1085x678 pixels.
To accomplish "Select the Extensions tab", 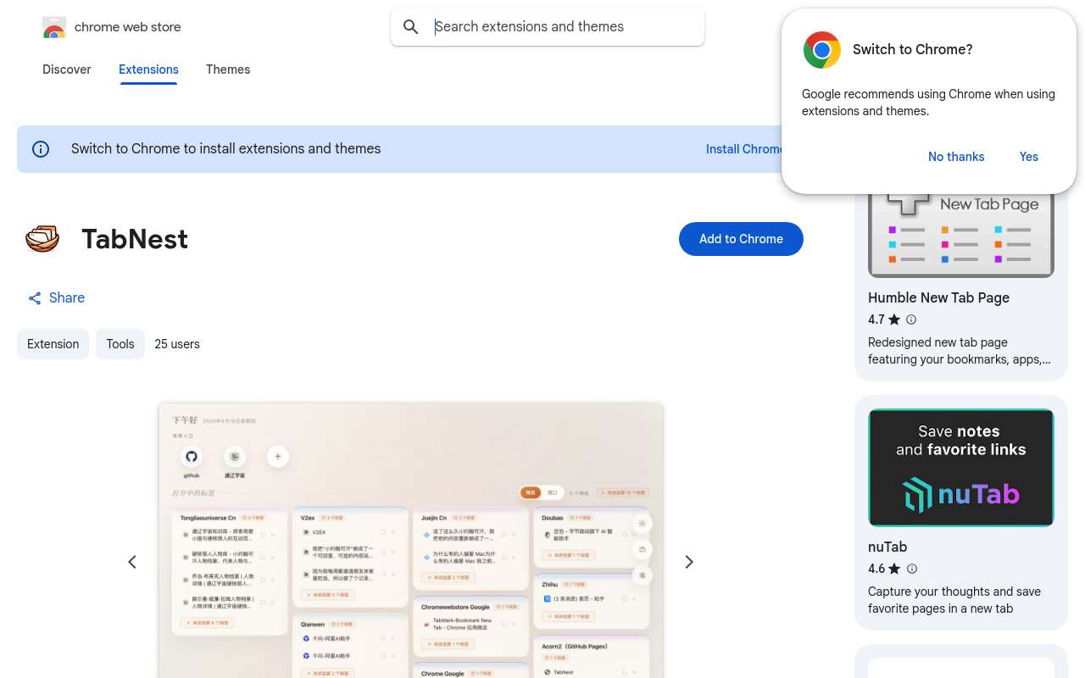I will click(x=148, y=69).
